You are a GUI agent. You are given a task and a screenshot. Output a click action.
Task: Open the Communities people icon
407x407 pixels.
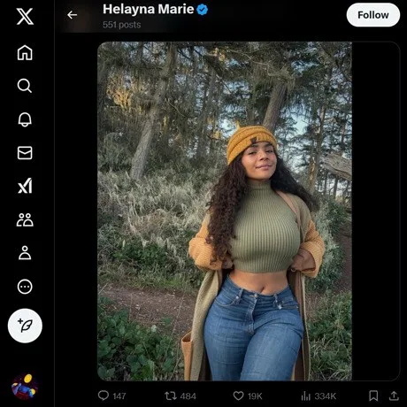pos(25,219)
